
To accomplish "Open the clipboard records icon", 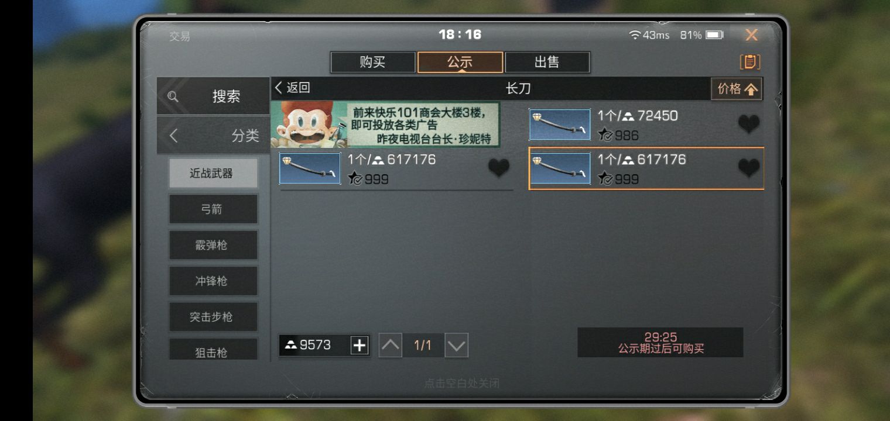I will click(750, 62).
